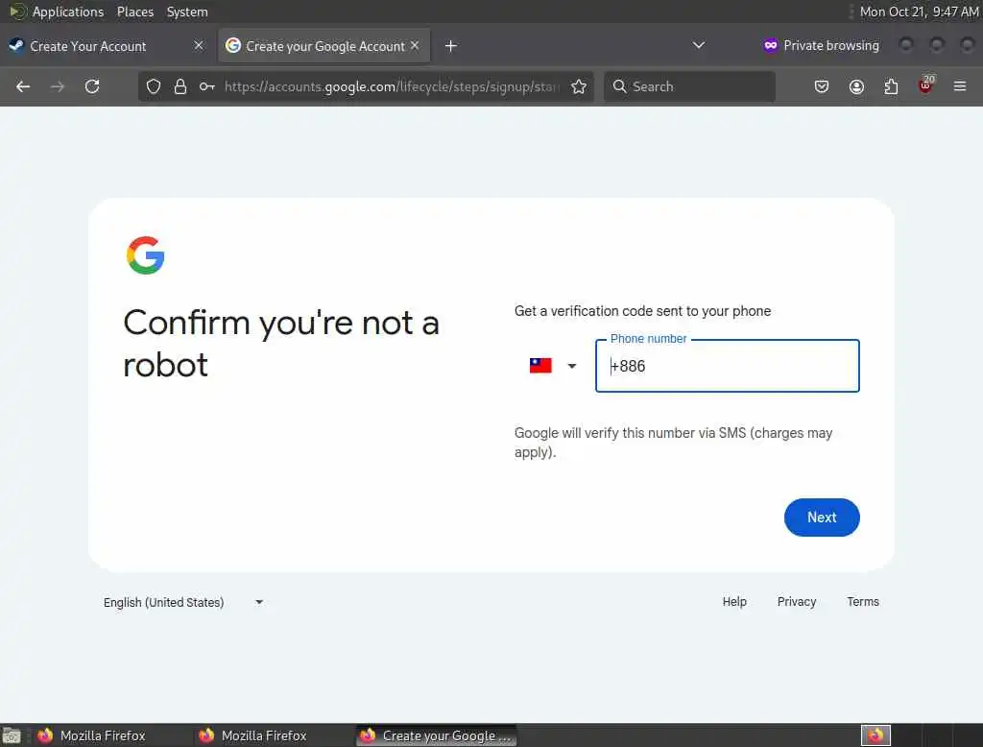Click the Google logo
983x747 pixels.
point(146,255)
